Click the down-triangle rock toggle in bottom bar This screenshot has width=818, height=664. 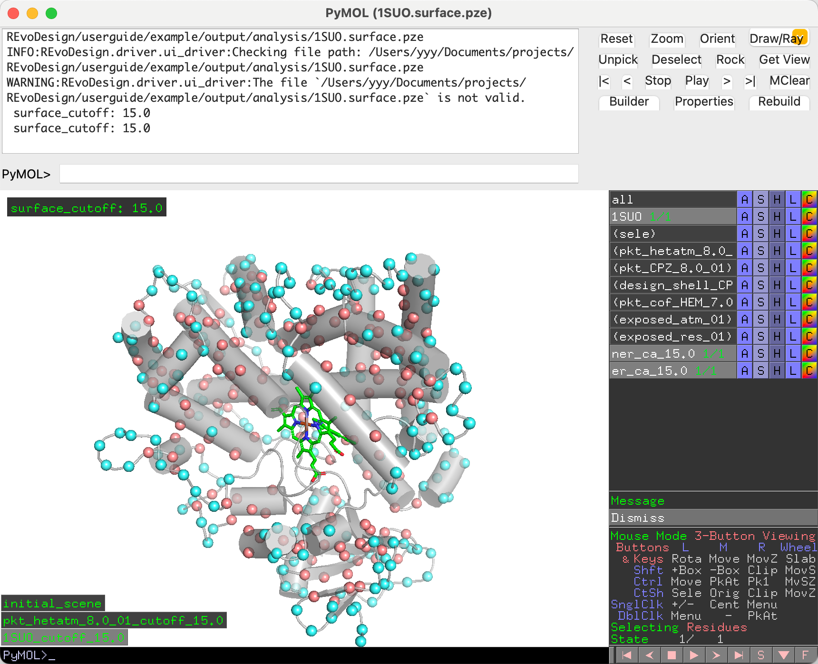(783, 655)
